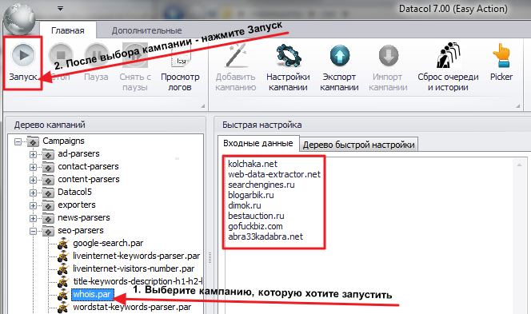Screen dimensions: 531x314
Task: Click liveinternet-visitors-number.par robot icon
Action: pos(63,269)
